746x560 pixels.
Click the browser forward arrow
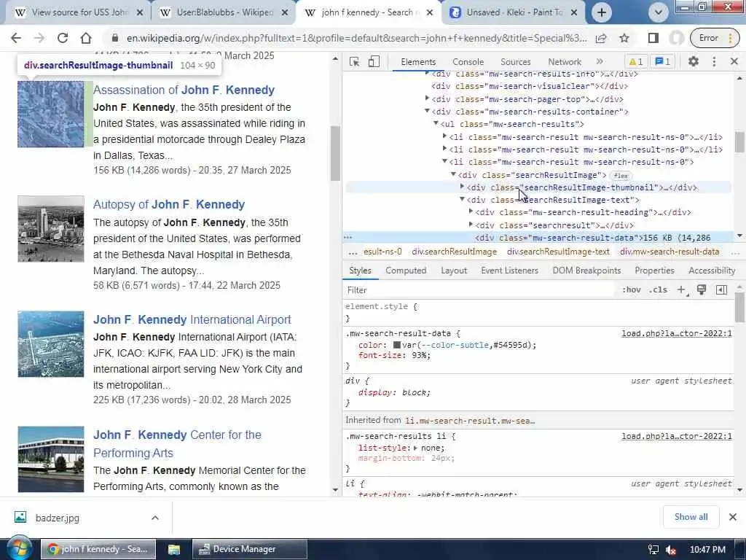click(x=39, y=38)
